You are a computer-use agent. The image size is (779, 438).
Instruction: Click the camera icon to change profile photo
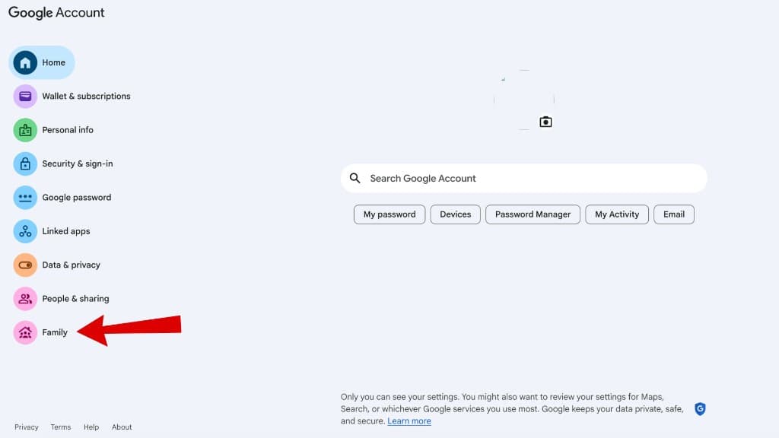pyautogui.click(x=545, y=122)
